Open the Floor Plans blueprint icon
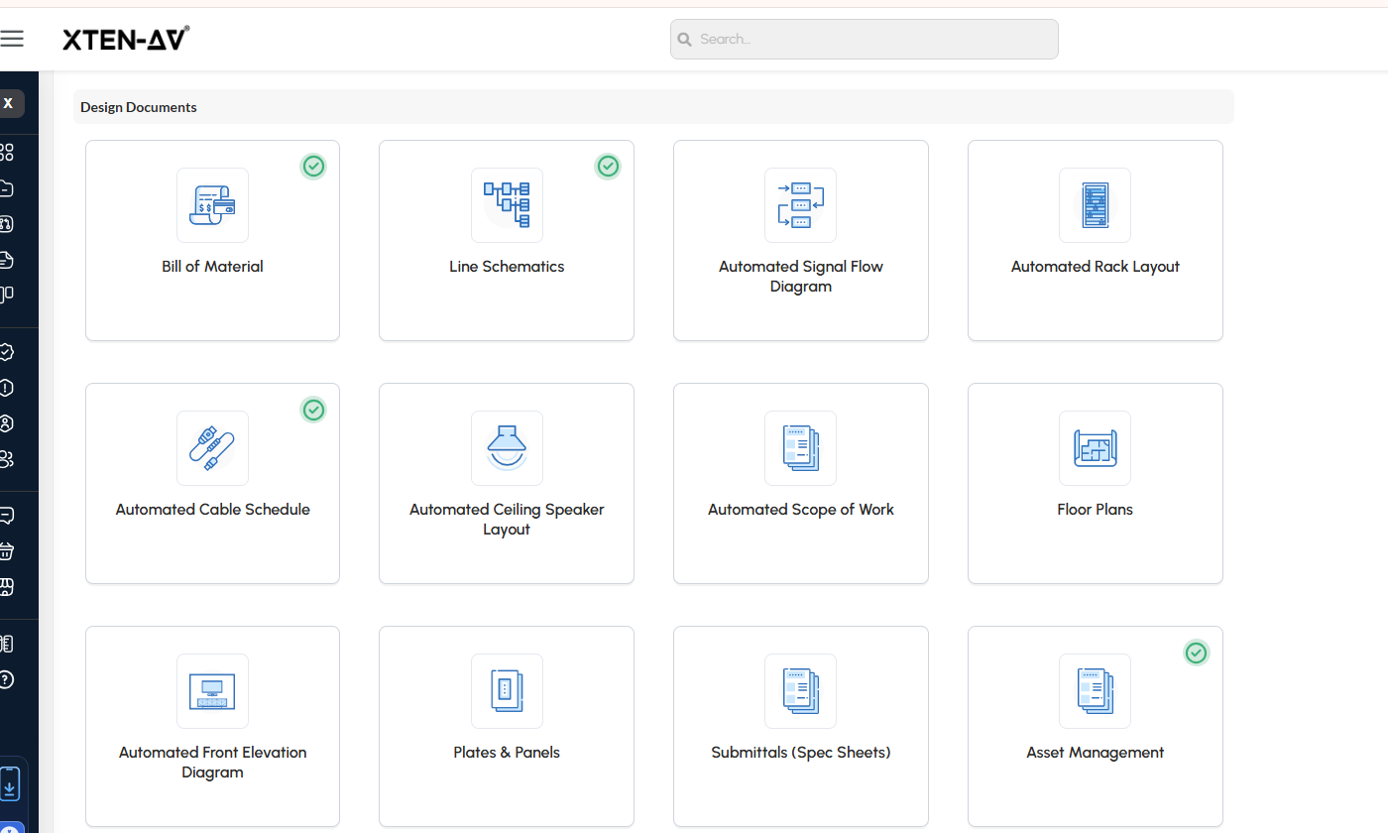Image resolution: width=1388 pixels, height=833 pixels. coord(1095,448)
